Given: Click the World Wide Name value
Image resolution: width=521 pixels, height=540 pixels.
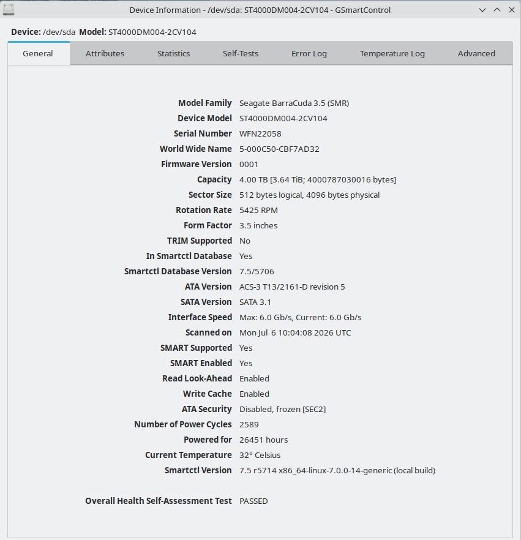Looking at the screenshot, I should pyautogui.click(x=279, y=149).
